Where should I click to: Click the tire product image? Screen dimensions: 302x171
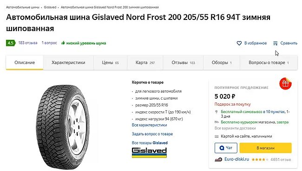click(63, 127)
